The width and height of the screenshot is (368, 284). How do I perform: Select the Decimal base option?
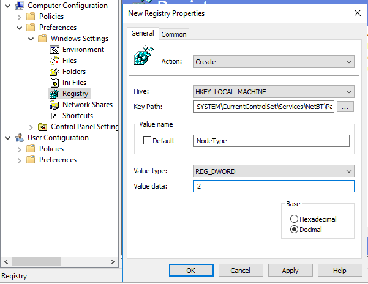point(294,230)
